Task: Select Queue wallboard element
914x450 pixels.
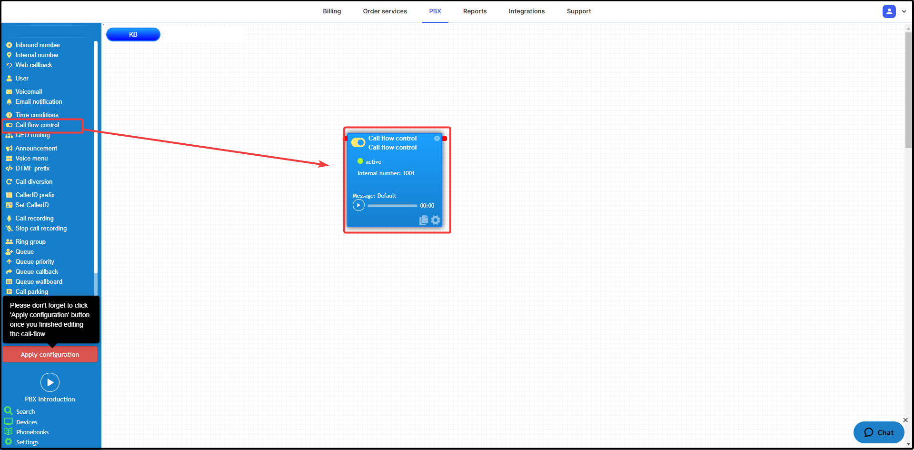Action: point(39,282)
